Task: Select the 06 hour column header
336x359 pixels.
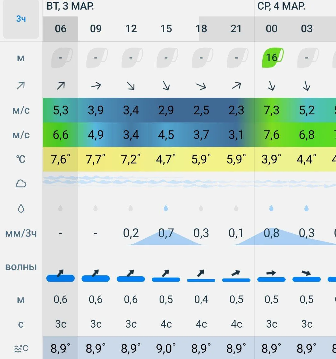Action: click(60, 29)
